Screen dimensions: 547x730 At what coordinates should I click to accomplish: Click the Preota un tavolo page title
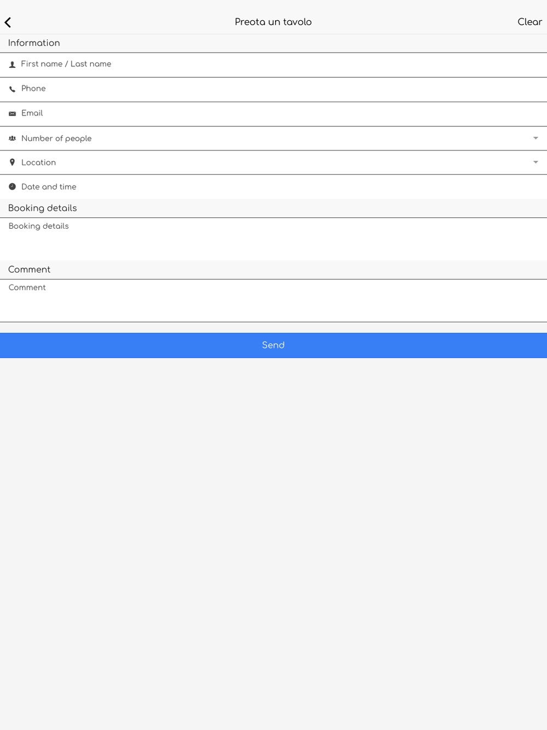[x=273, y=22]
